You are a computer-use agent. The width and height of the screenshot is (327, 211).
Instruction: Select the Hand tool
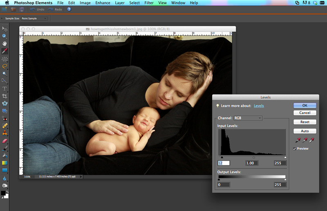pos(4,44)
